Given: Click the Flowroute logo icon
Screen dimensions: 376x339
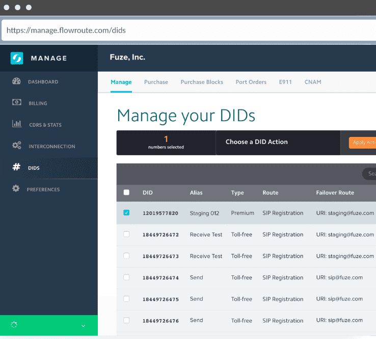Looking at the screenshot, I should [17, 58].
